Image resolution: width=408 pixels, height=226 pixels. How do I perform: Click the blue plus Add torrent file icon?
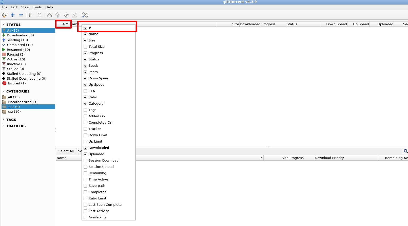13,15
